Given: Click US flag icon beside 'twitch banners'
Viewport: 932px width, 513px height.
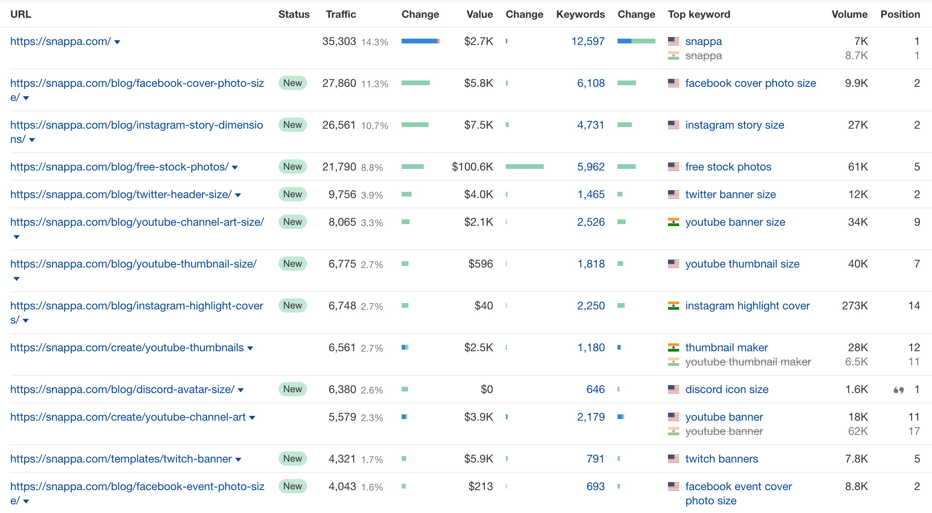Looking at the screenshot, I should pyautogui.click(x=674, y=459).
